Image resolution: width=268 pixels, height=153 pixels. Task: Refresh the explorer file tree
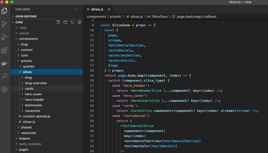72,22
